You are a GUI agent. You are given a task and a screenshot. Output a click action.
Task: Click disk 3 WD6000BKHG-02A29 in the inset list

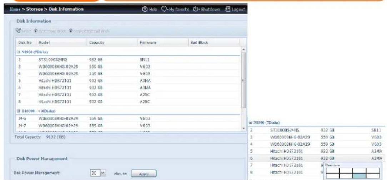[290, 137]
